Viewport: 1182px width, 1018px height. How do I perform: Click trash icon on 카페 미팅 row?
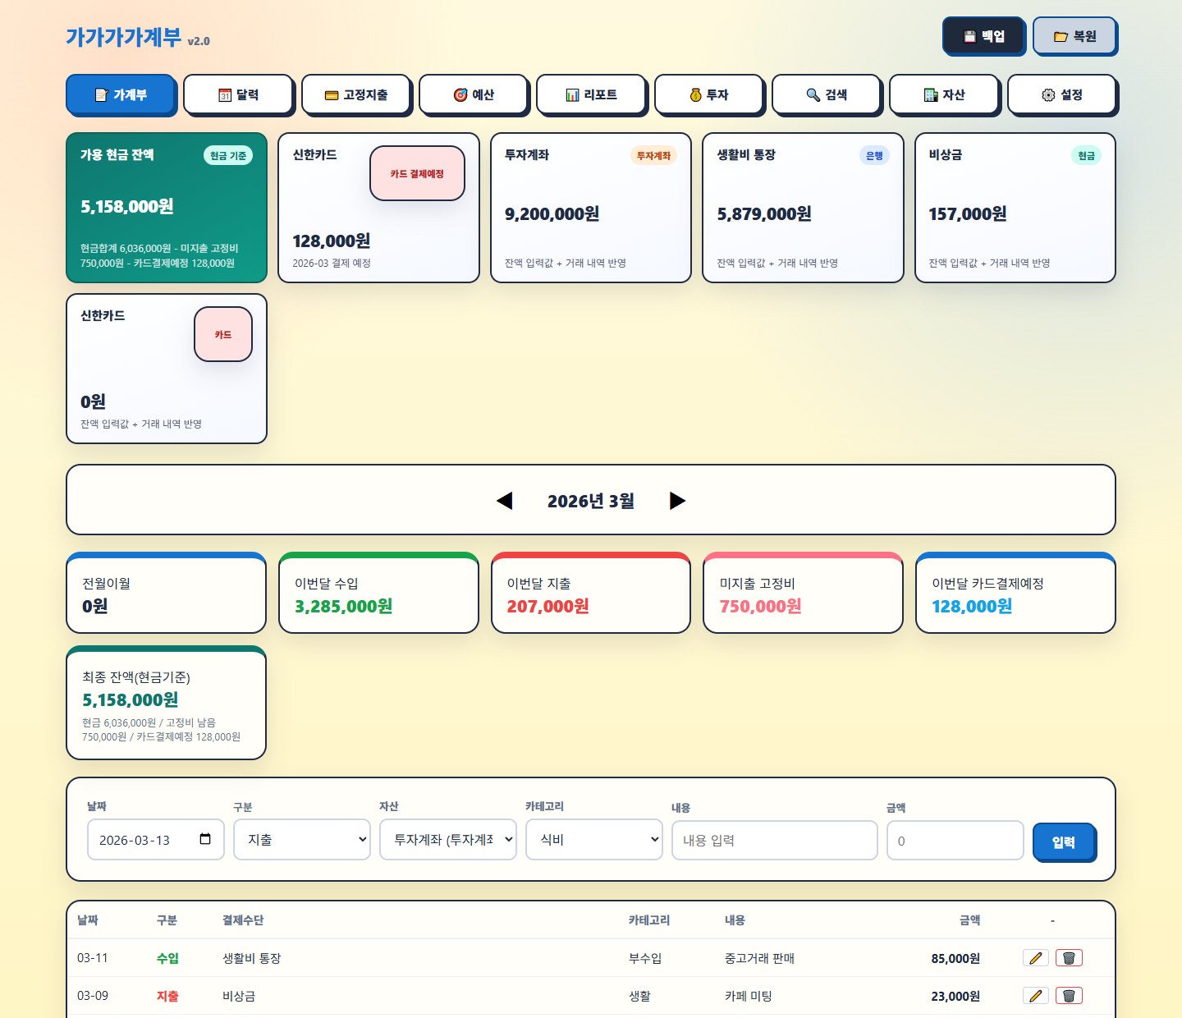pos(1069,996)
